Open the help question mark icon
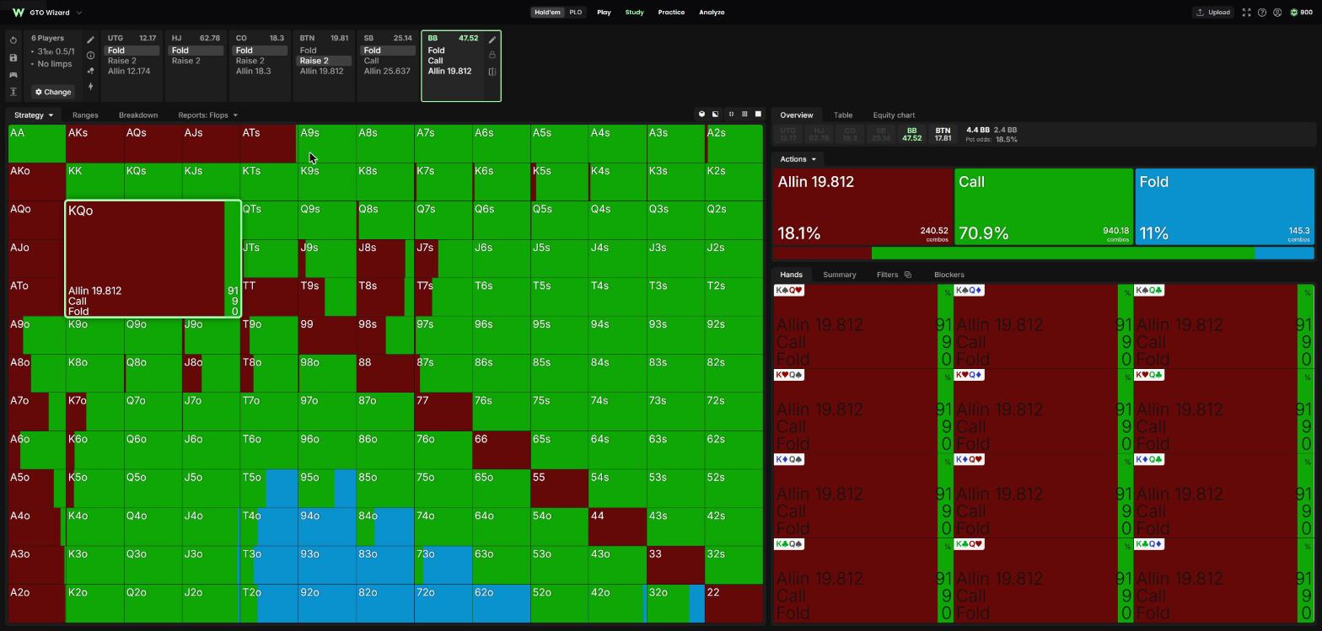 1262,13
